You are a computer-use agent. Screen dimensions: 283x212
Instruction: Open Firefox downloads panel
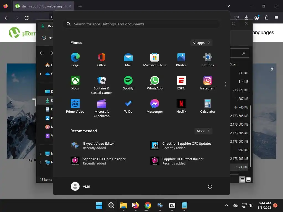coord(246,18)
